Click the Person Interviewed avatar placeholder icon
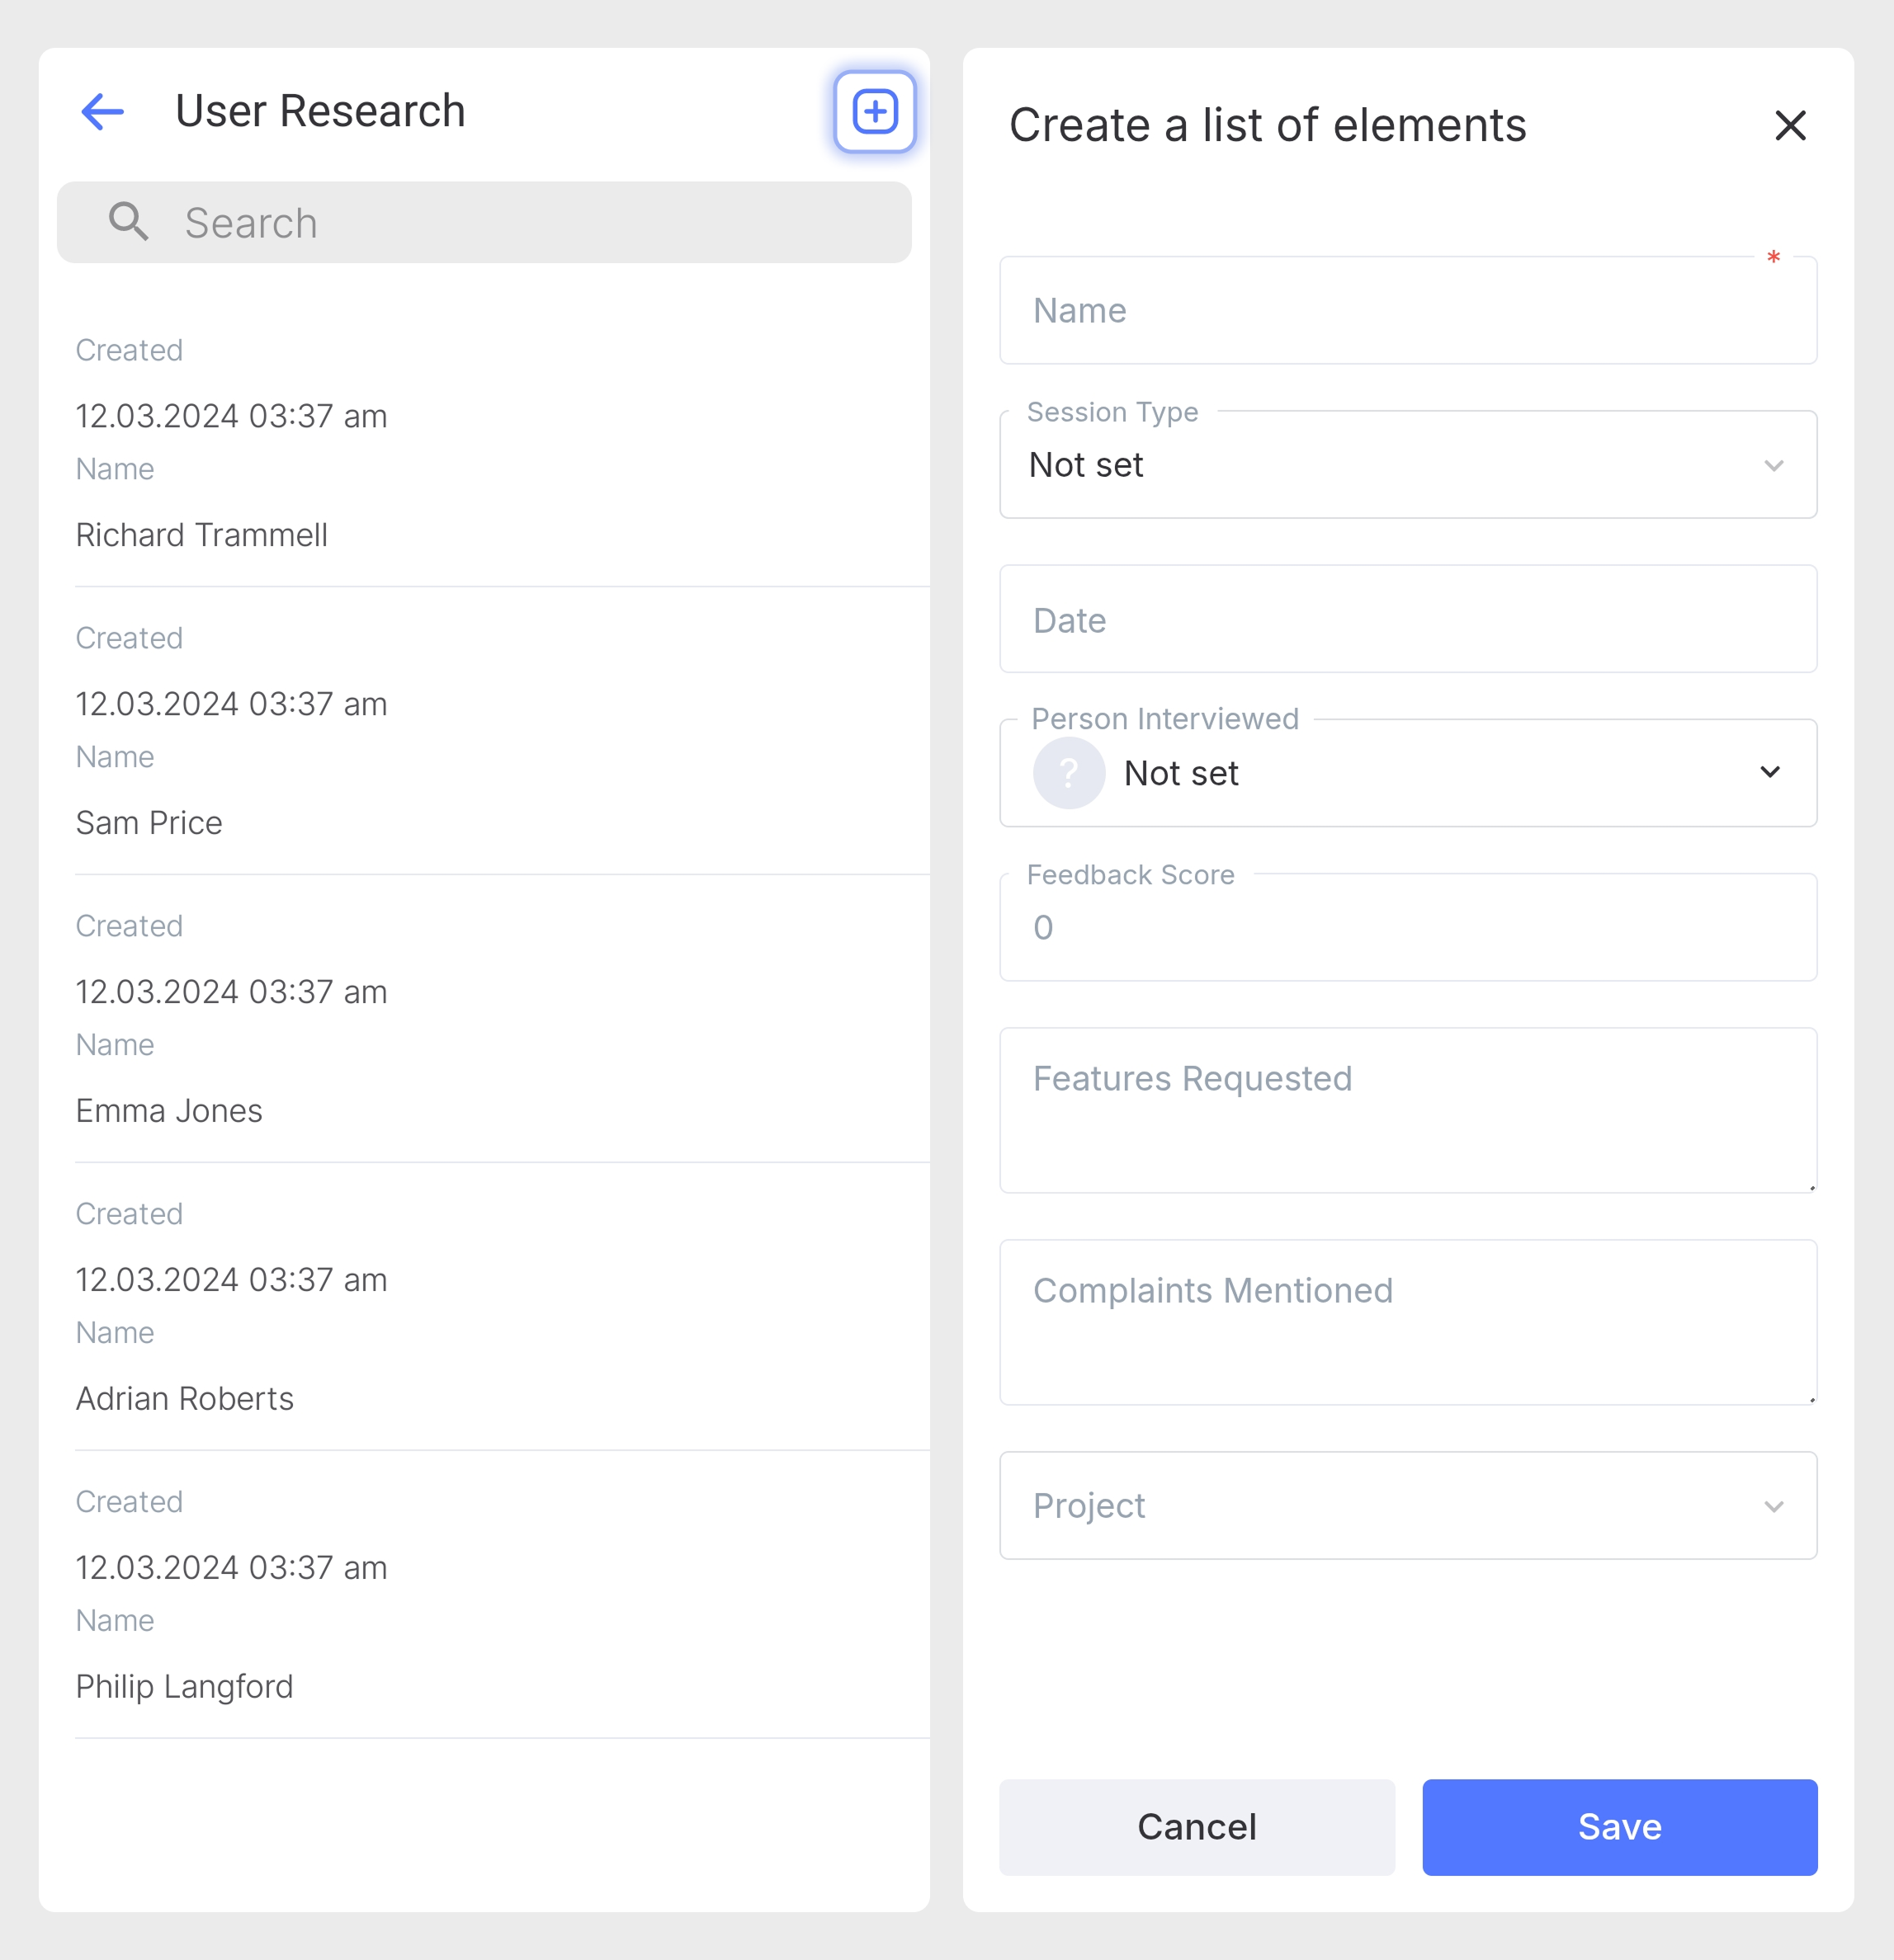Viewport: 1894px width, 1960px height. coord(1068,773)
